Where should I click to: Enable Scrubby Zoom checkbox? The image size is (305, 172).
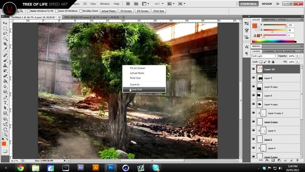click(81, 11)
